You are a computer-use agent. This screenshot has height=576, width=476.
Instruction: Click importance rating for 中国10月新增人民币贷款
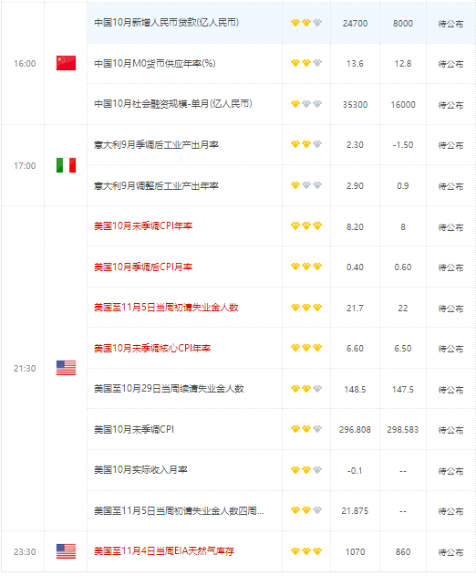coord(306,23)
